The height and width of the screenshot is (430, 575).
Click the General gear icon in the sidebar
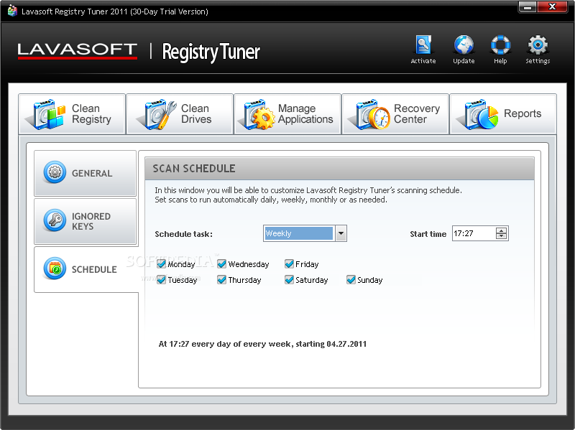[x=55, y=172]
